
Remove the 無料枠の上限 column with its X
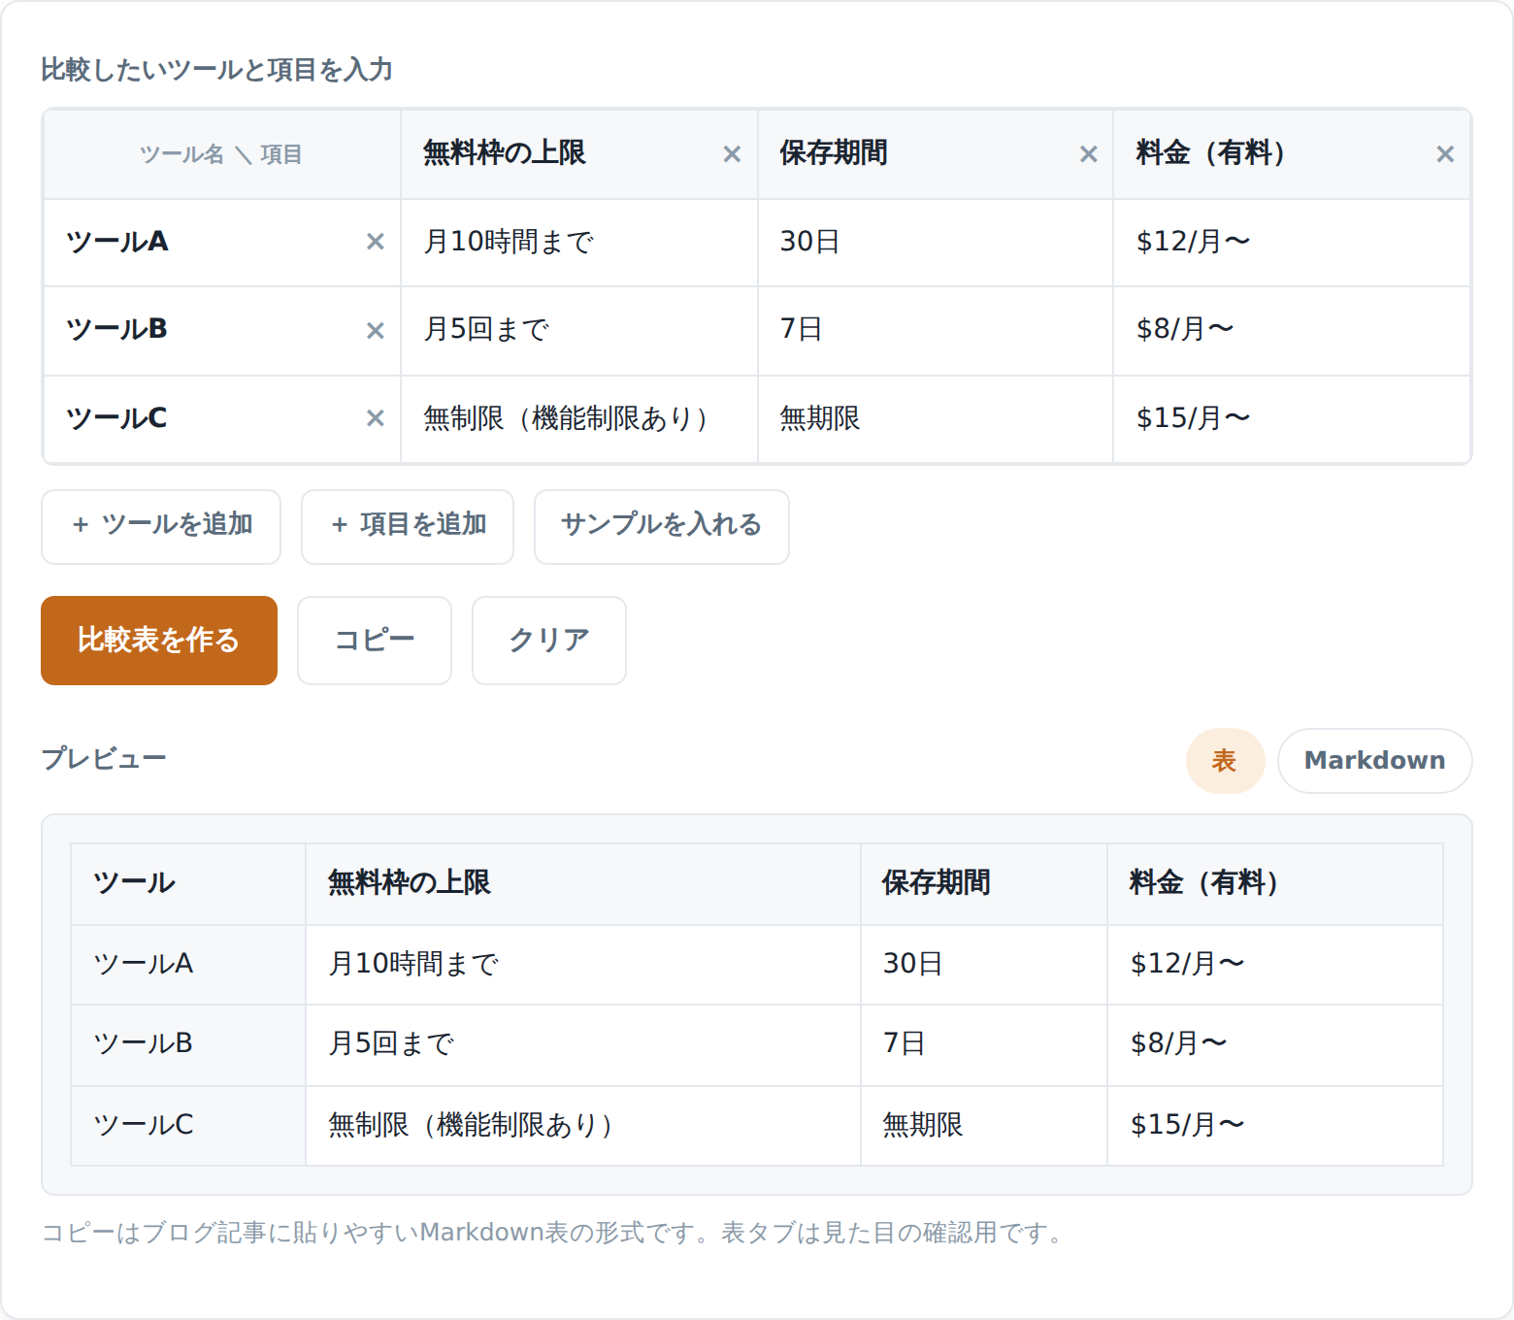coord(732,154)
